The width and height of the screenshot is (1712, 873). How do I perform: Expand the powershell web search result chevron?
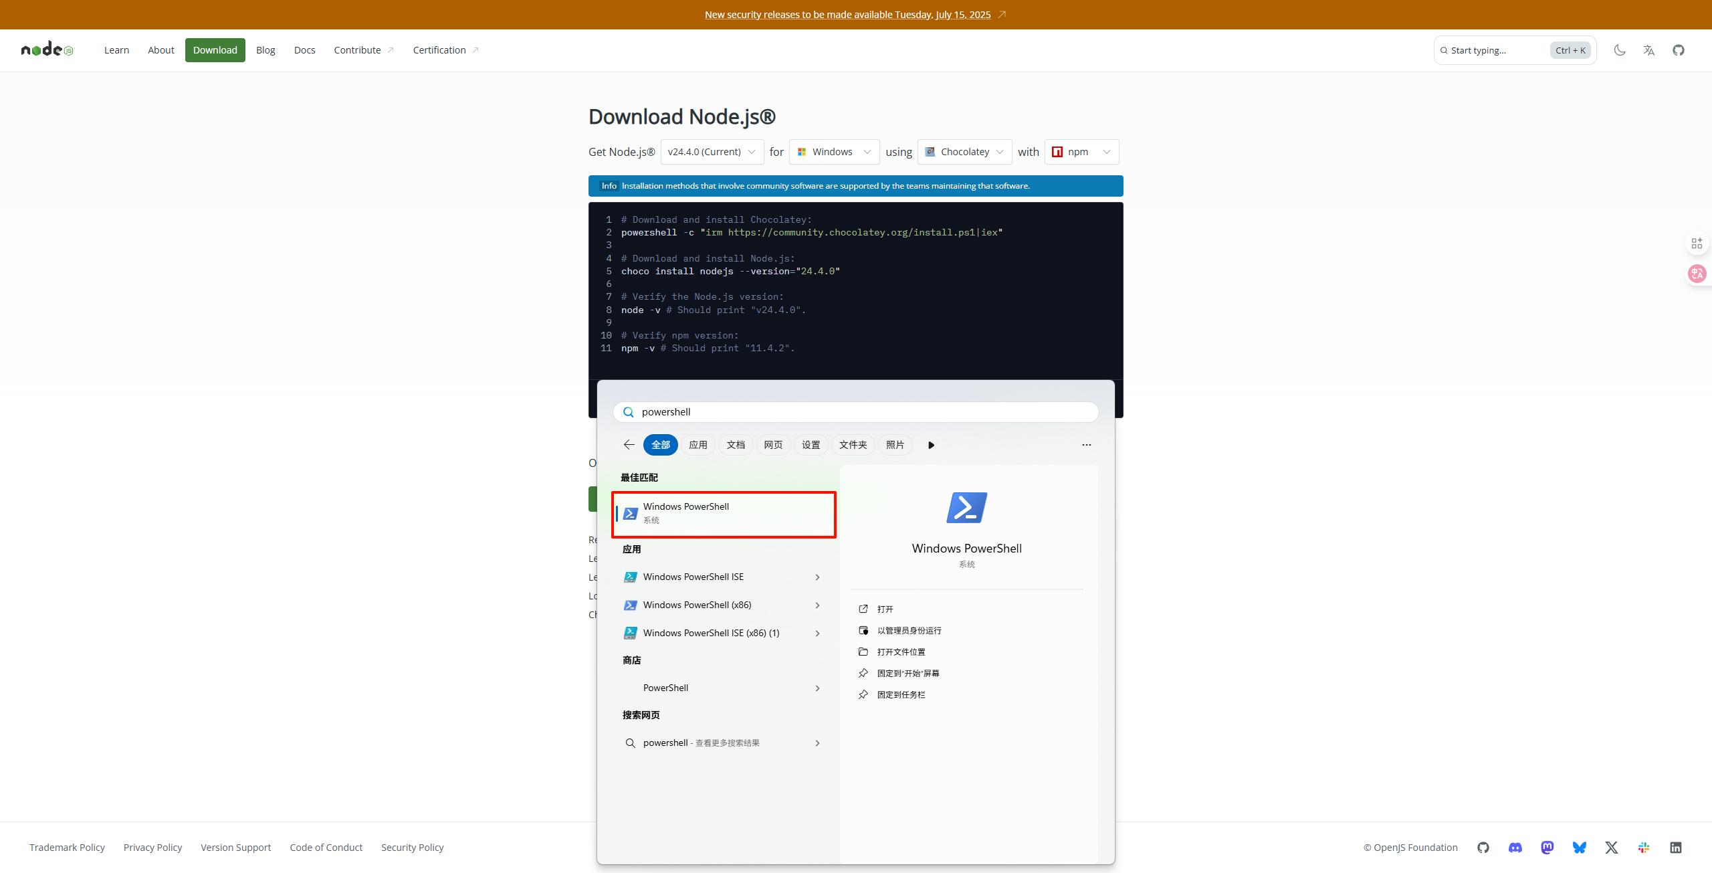click(x=817, y=743)
